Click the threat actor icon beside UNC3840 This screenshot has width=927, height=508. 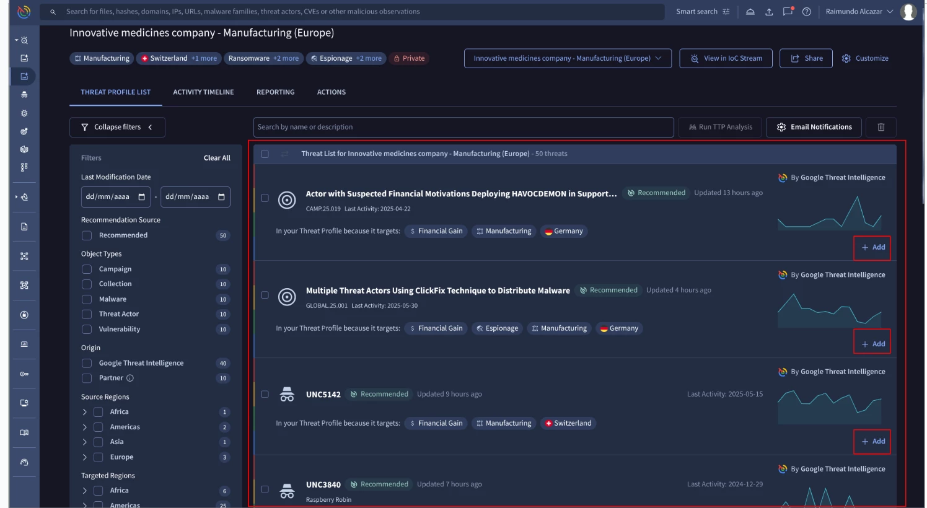pyautogui.click(x=287, y=491)
